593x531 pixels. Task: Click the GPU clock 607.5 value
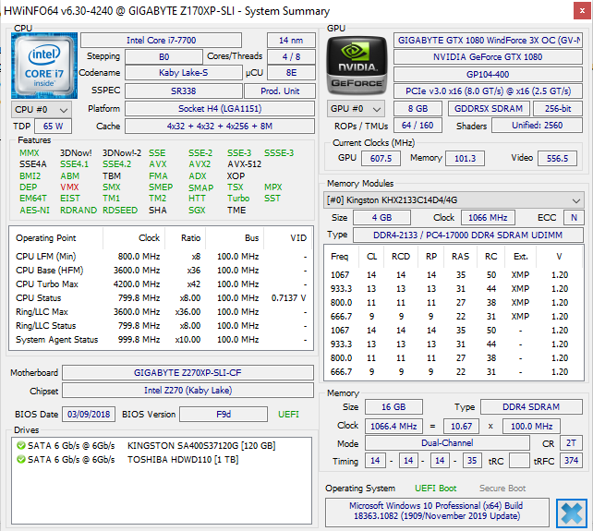coord(381,158)
